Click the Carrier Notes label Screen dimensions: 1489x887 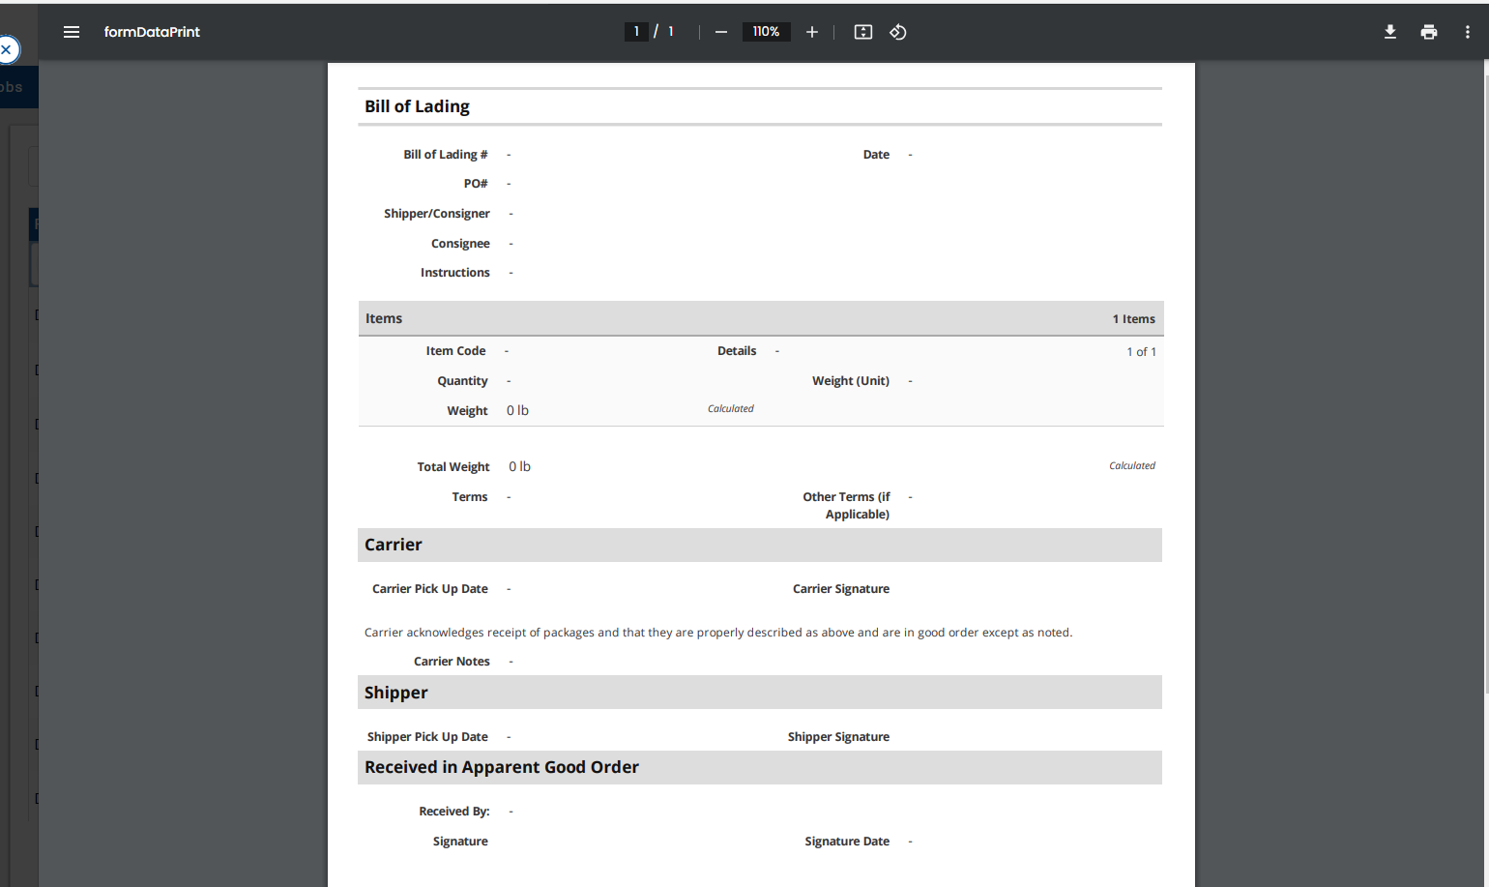(x=452, y=662)
